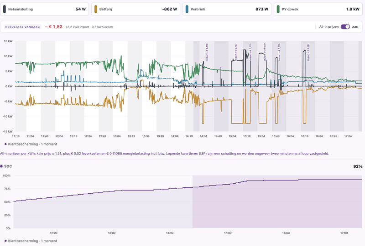Click the SOC chart title

point(8,166)
